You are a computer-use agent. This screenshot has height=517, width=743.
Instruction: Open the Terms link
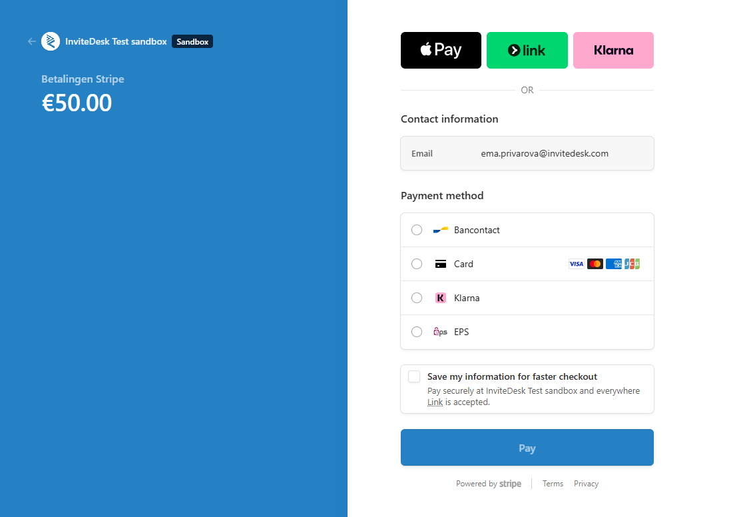[x=553, y=484]
